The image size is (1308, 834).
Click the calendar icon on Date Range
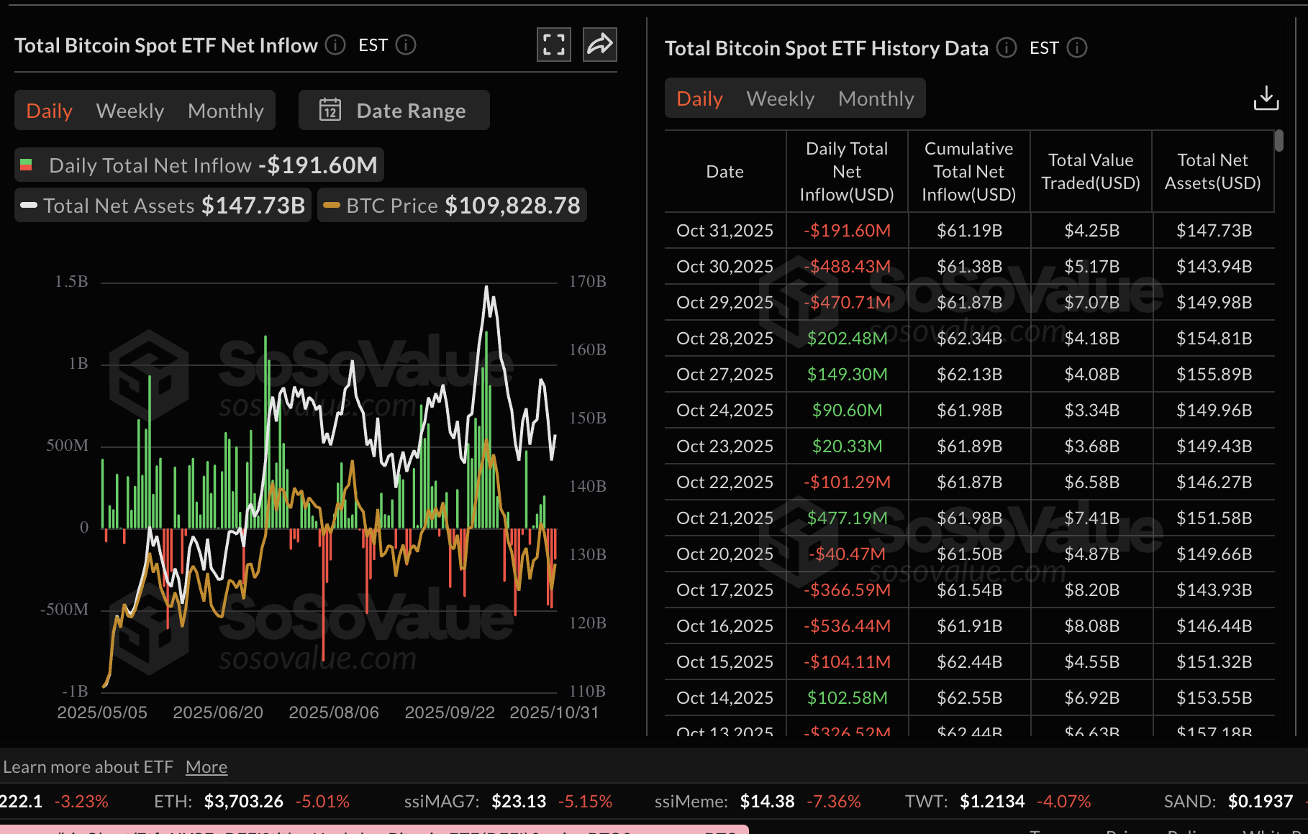(330, 110)
